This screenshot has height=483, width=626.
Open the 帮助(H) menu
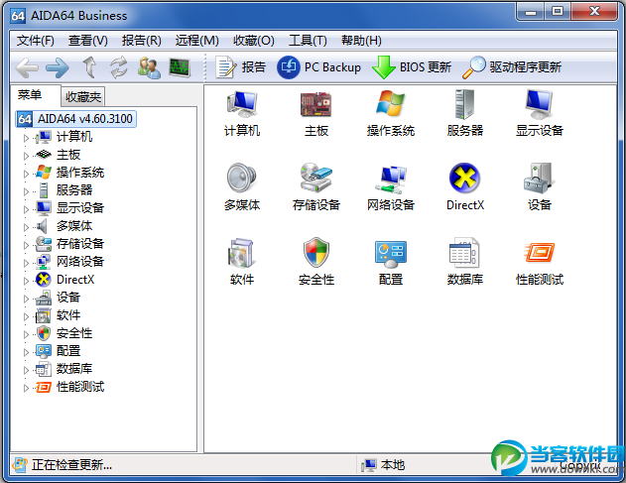point(361,41)
